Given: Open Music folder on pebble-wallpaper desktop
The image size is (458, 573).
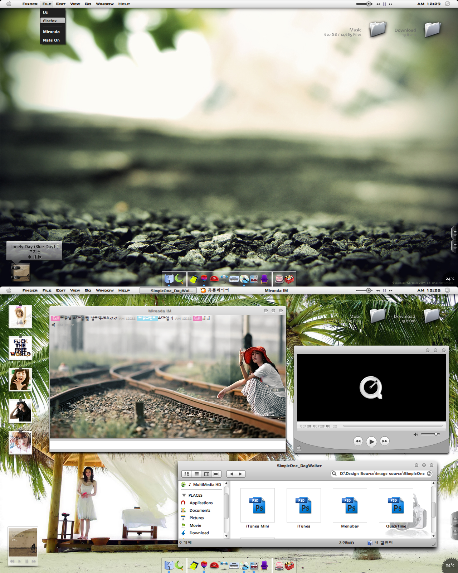Looking at the screenshot, I should tap(378, 29).
